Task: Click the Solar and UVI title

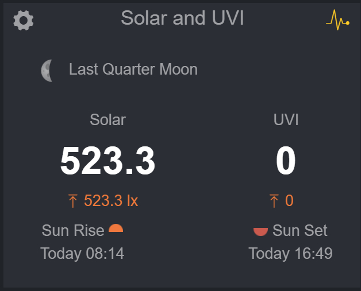Action: click(x=182, y=18)
